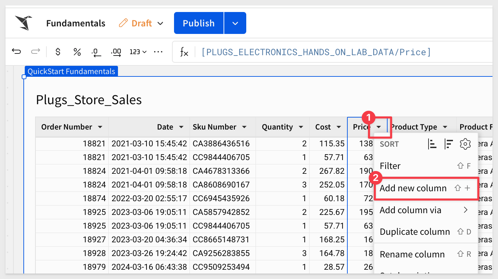Select Order Number cell 18979

pyautogui.click(x=72, y=267)
